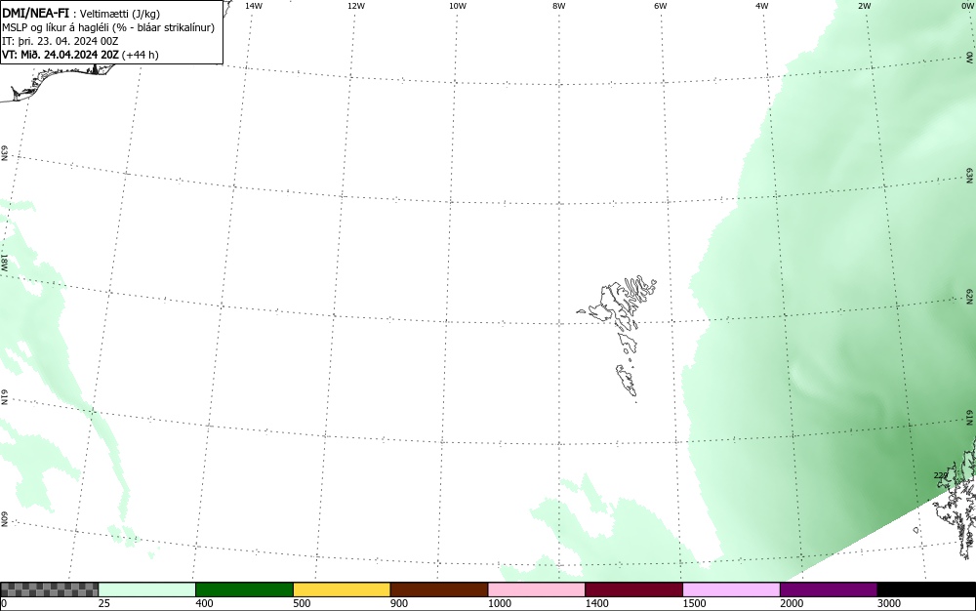Click the '8W' longitude label
The width and height of the screenshot is (976, 611).
click(559, 6)
